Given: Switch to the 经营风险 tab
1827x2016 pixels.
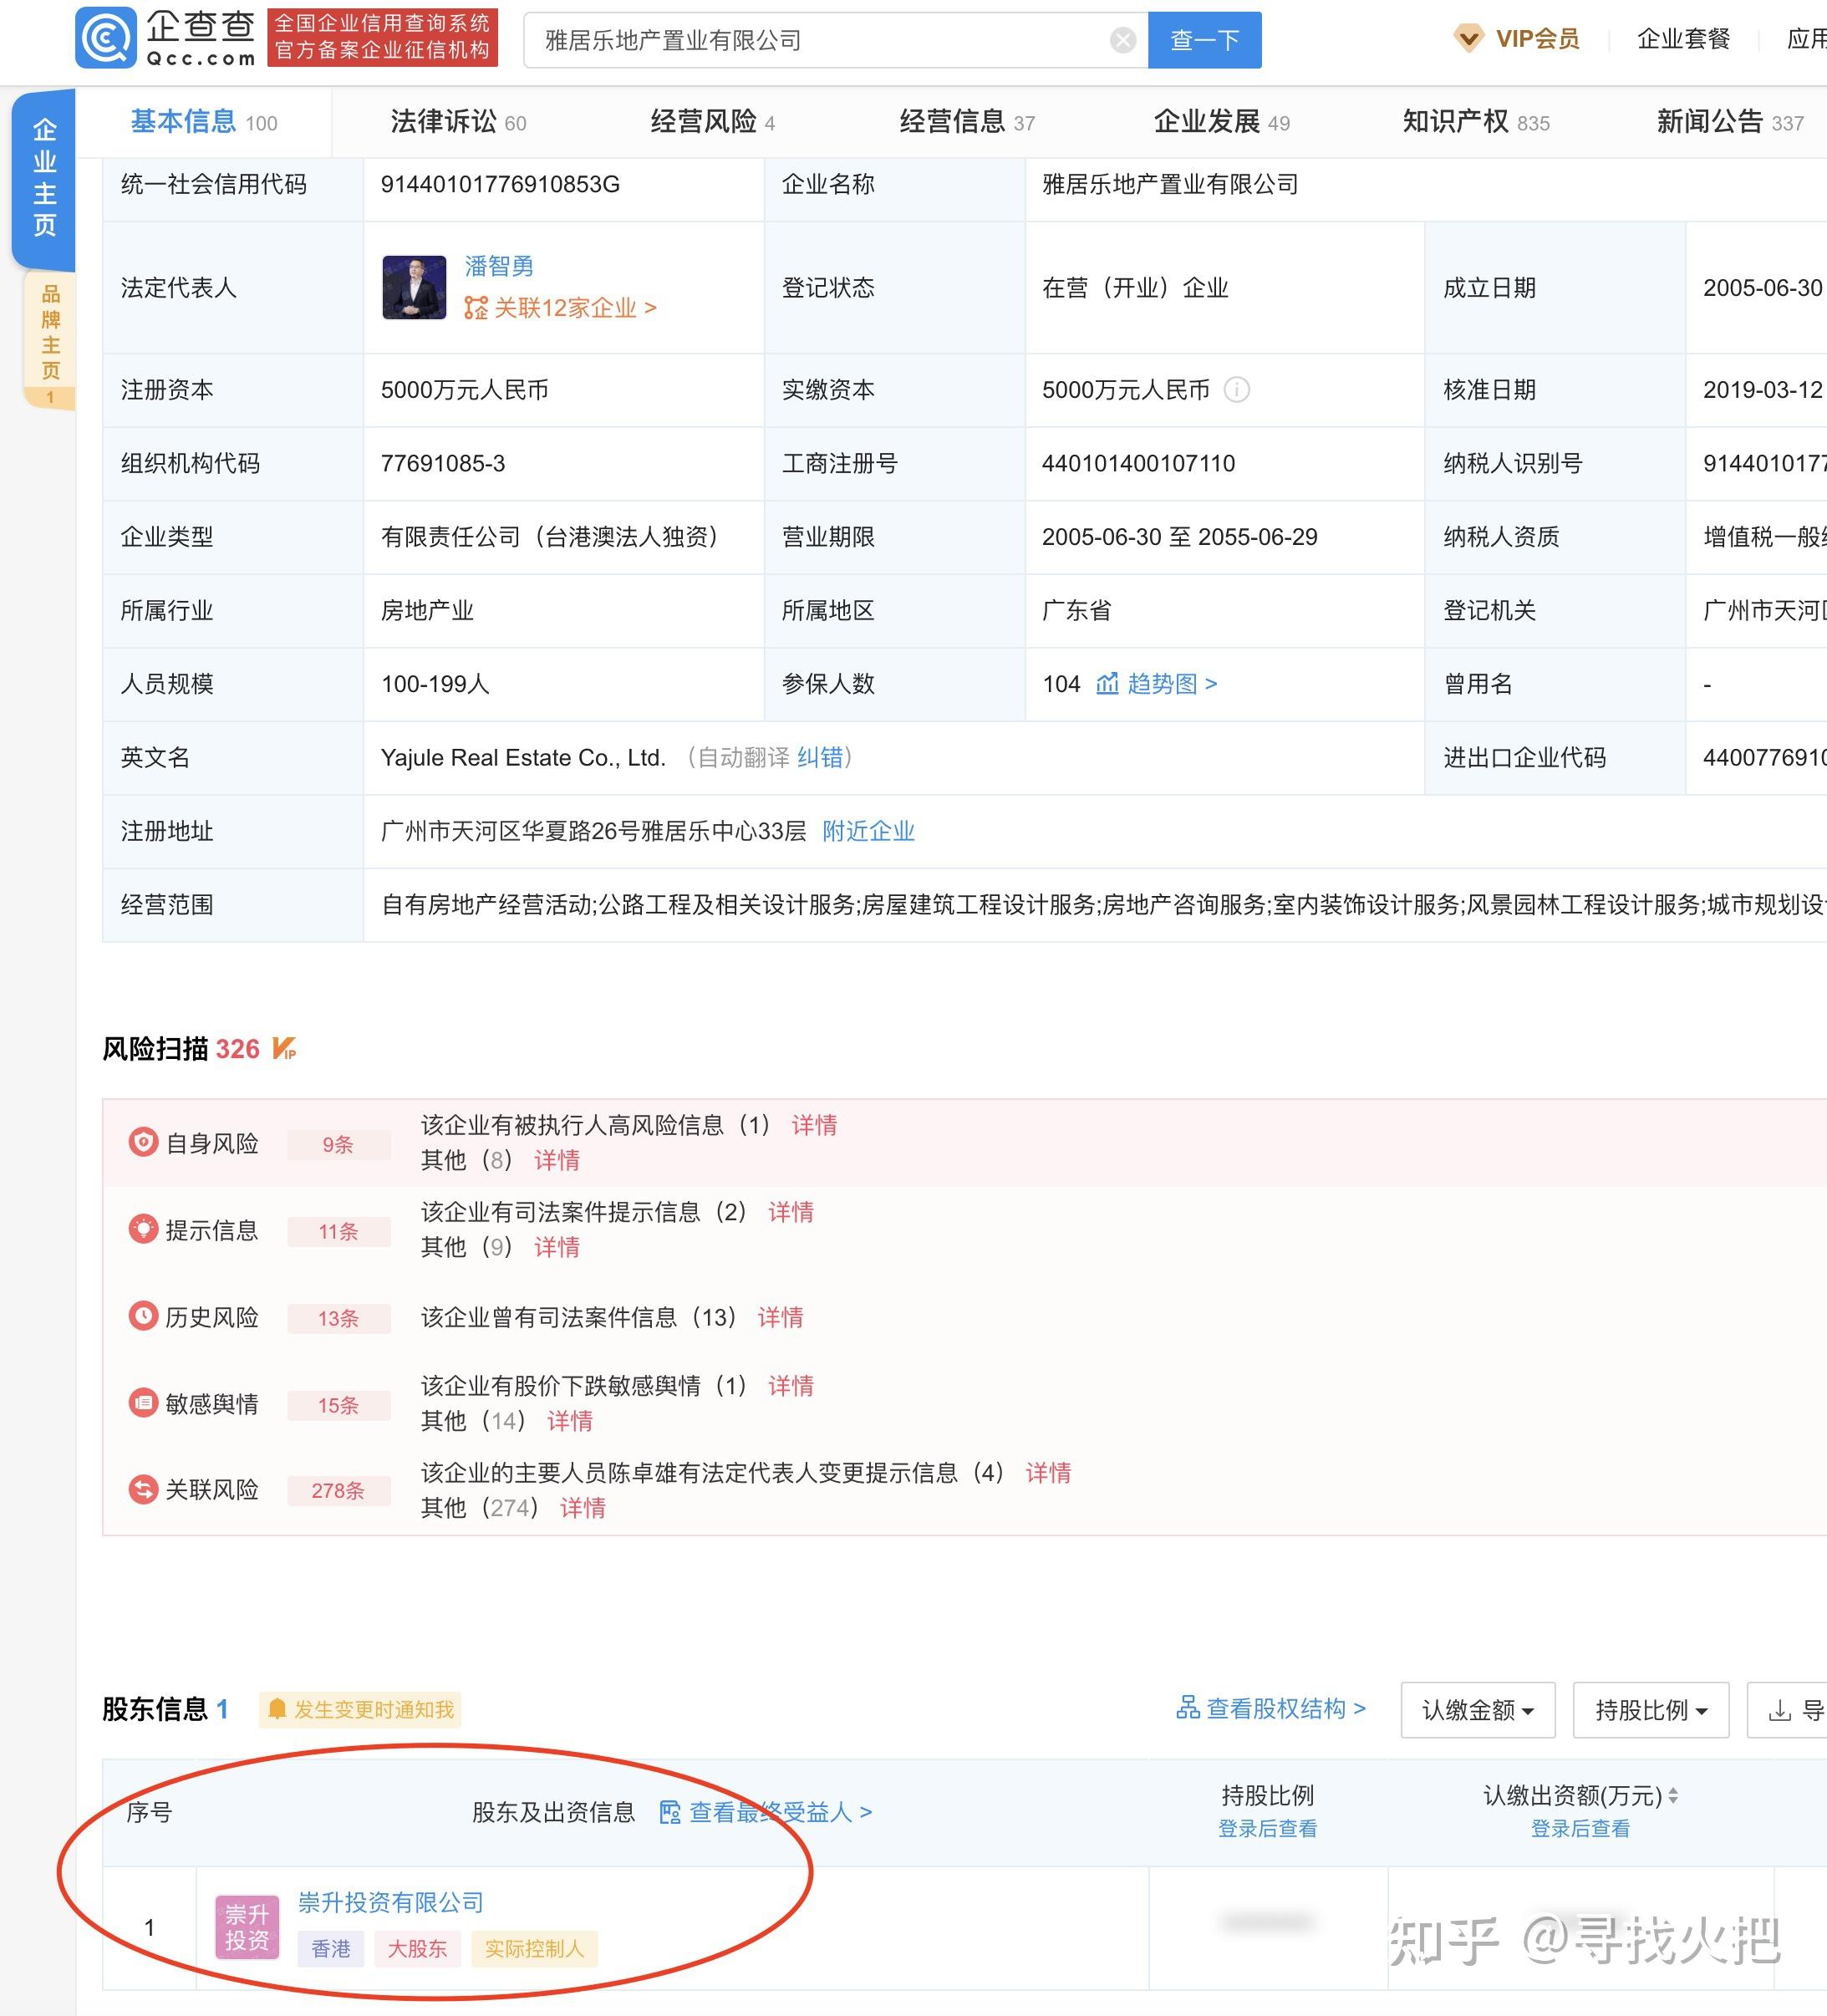Looking at the screenshot, I should click(x=713, y=122).
